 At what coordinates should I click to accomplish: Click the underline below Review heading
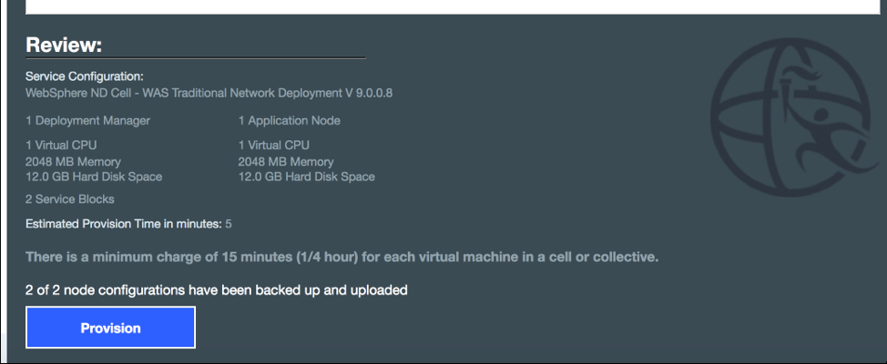(195, 58)
